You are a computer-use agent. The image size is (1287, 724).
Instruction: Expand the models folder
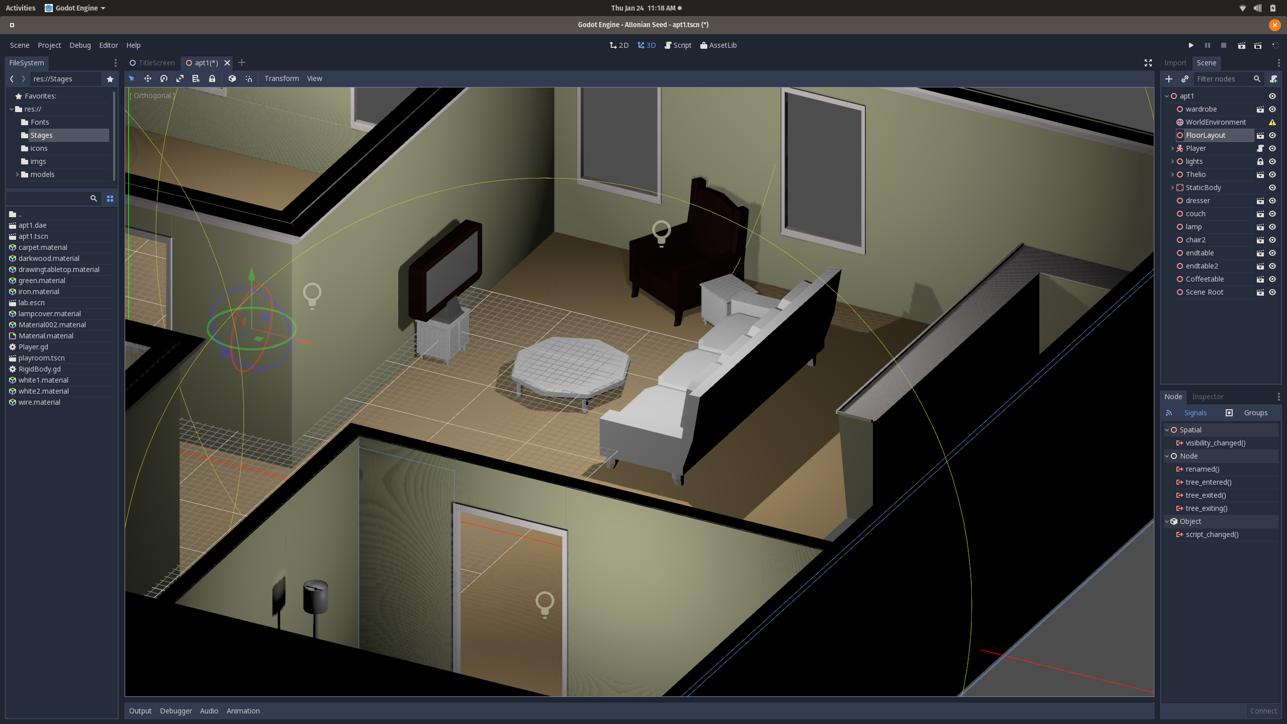click(x=18, y=174)
